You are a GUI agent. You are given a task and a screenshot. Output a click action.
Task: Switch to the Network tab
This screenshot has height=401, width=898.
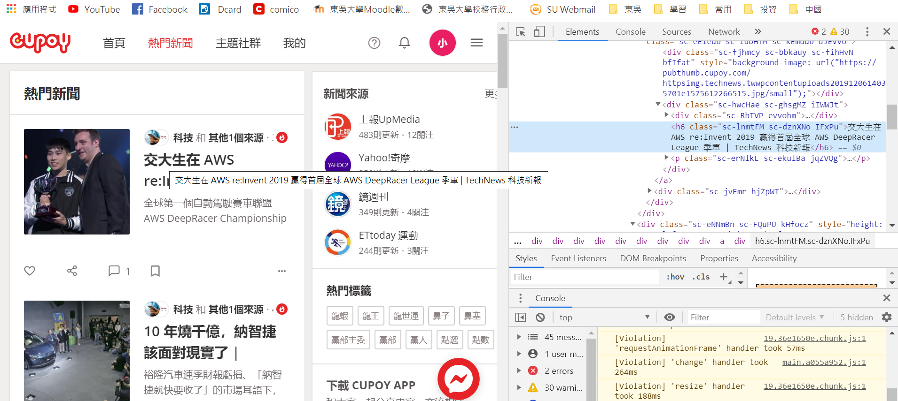point(724,31)
